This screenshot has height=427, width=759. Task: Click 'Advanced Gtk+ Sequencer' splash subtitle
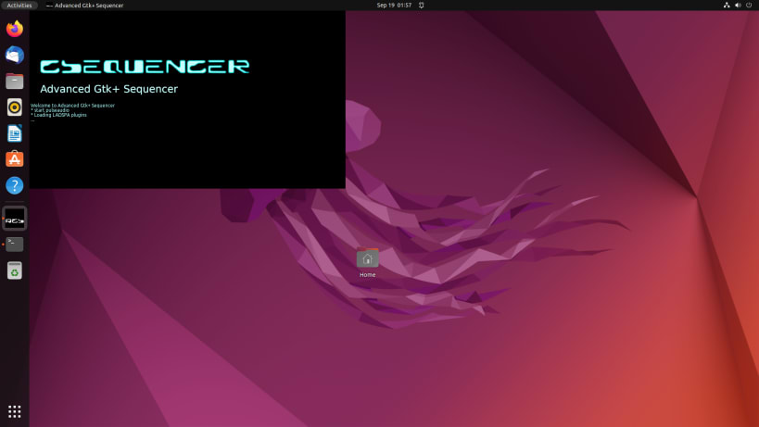[109, 89]
